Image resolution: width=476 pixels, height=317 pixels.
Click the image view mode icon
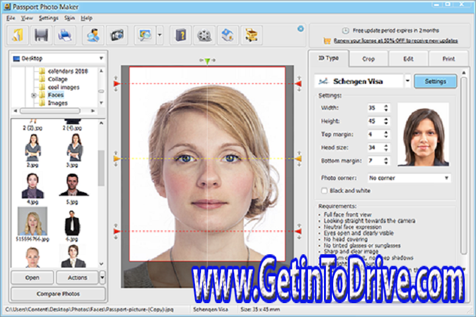pos(145,35)
